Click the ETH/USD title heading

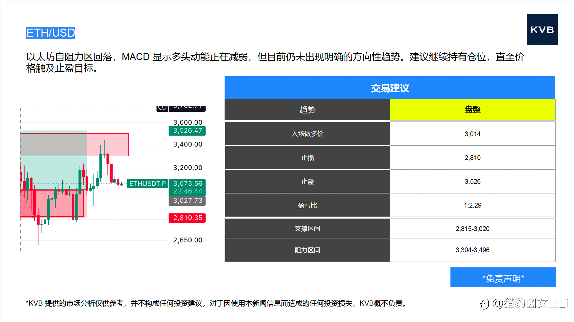[51, 33]
